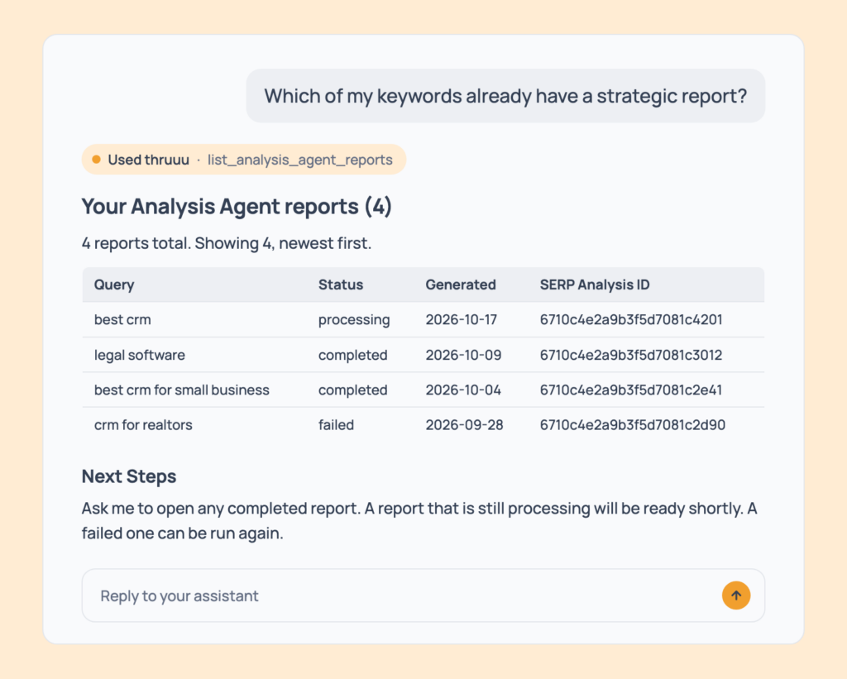The width and height of the screenshot is (847, 679).
Task: Select ID 6710c4e2a9b3f5d7081c2d90
Action: click(x=633, y=425)
